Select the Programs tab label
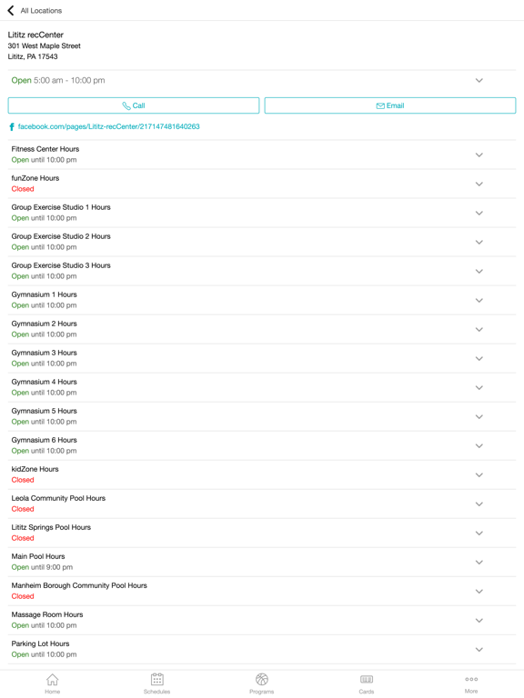 tap(262, 692)
